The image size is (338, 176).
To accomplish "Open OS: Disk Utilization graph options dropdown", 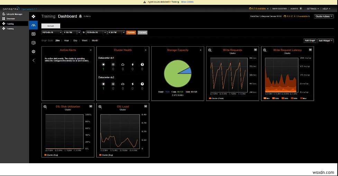I will click(x=91, y=106).
